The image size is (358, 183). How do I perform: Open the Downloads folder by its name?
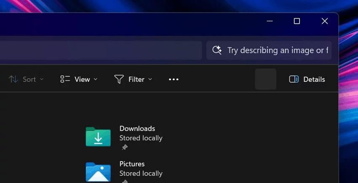click(x=137, y=129)
